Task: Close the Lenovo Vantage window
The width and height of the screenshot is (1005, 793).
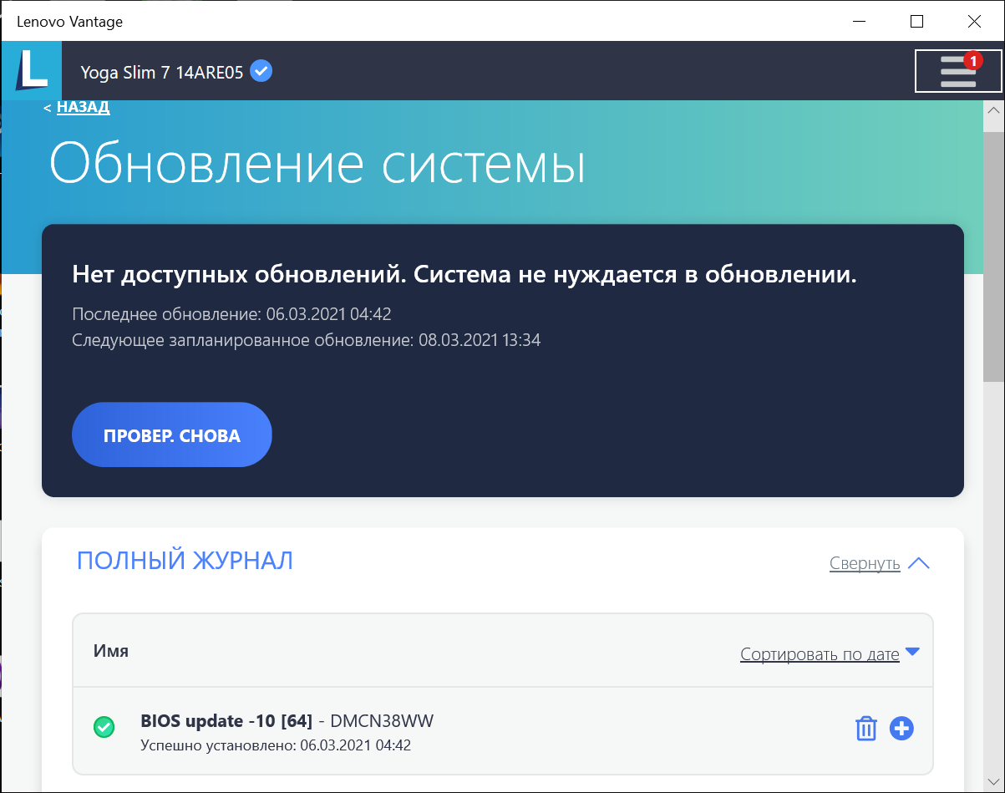Action: pos(973,21)
